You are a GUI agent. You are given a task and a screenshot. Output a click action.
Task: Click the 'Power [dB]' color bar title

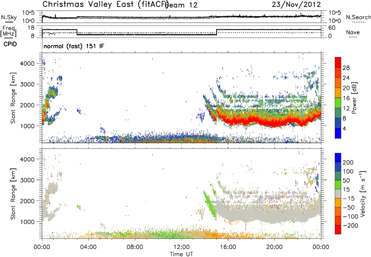click(354, 98)
